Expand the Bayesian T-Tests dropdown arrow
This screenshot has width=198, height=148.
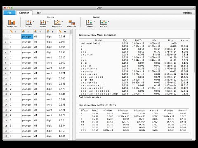click(x=94, y=22)
